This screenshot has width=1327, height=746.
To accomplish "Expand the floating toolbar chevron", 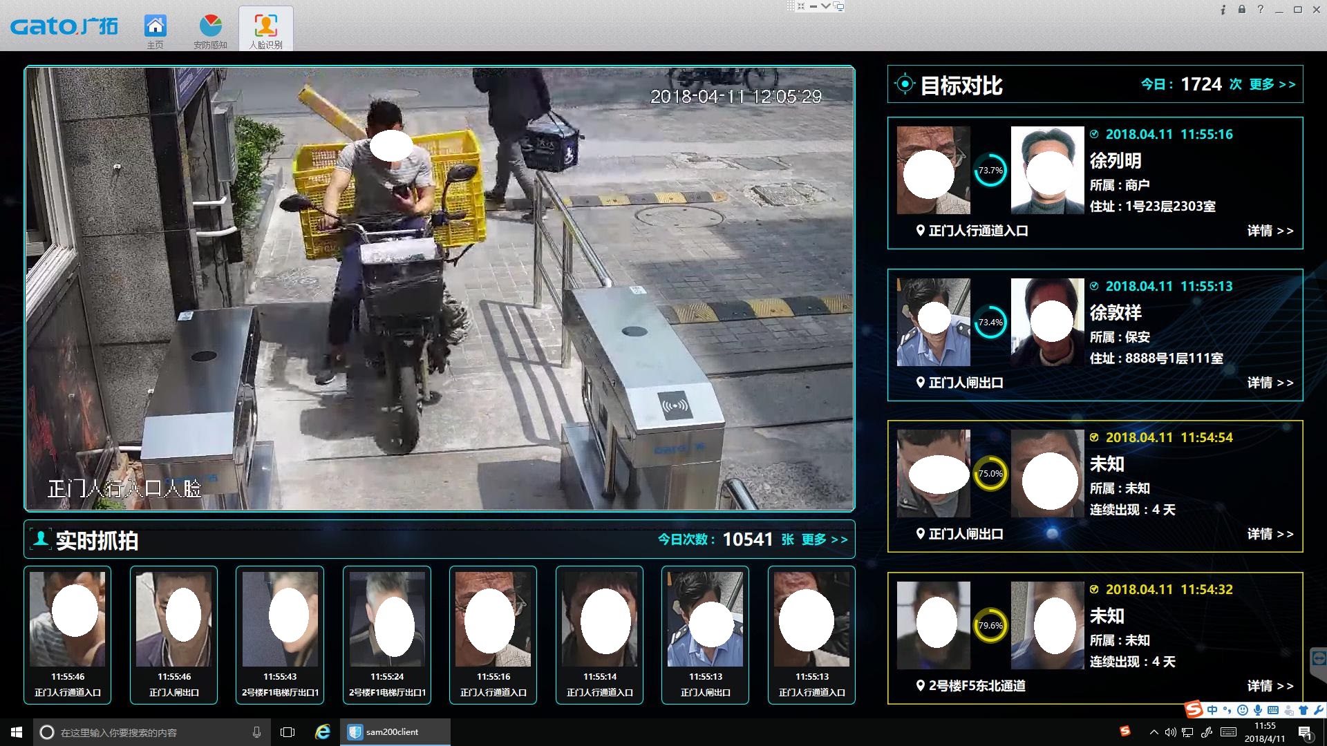I will point(826,6).
